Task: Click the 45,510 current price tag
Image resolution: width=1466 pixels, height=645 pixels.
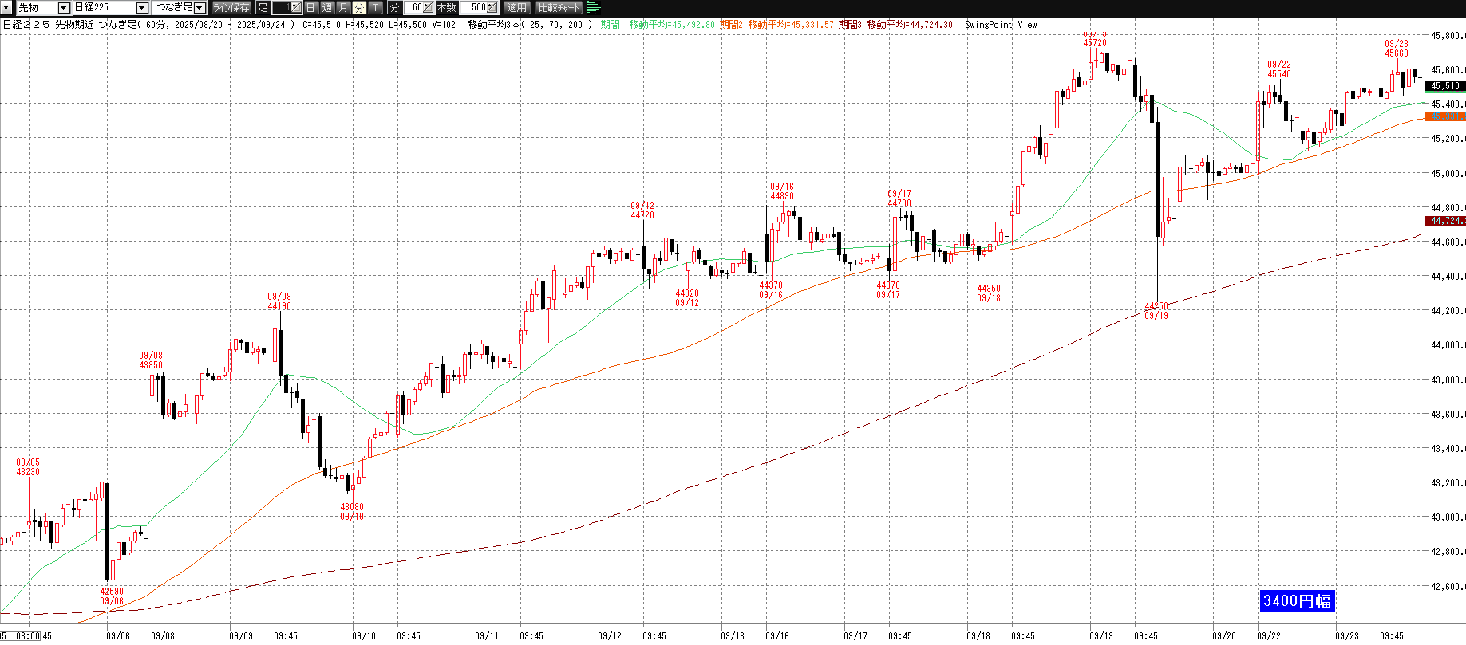Action: coord(1444,86)
